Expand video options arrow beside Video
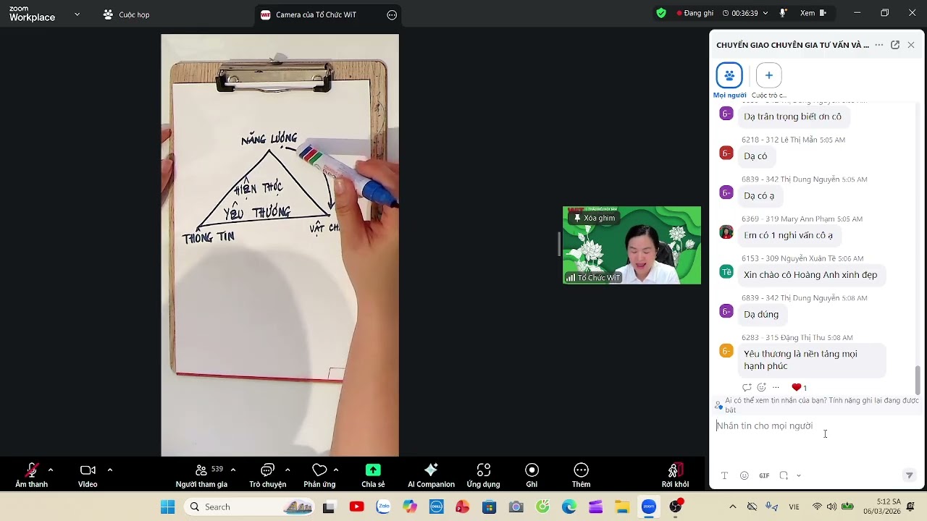Viewport: 927px width, 521px height. [110, 470]
